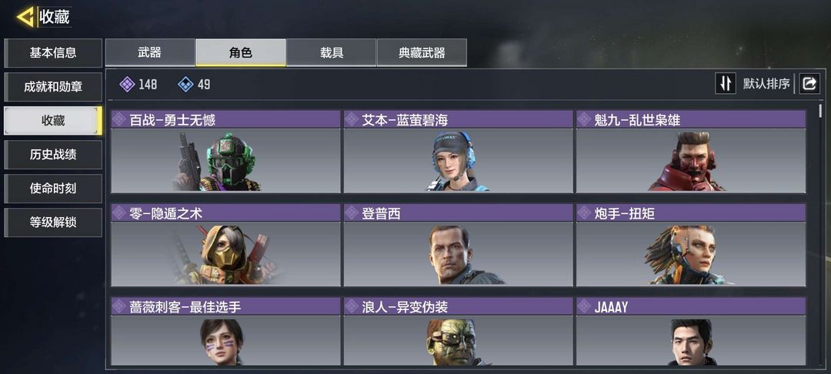Viewport: 831px width, 374px height.
Task: Click rarity diamond icon on 百战-勇士无憾 header
Action: coord(119,119)
